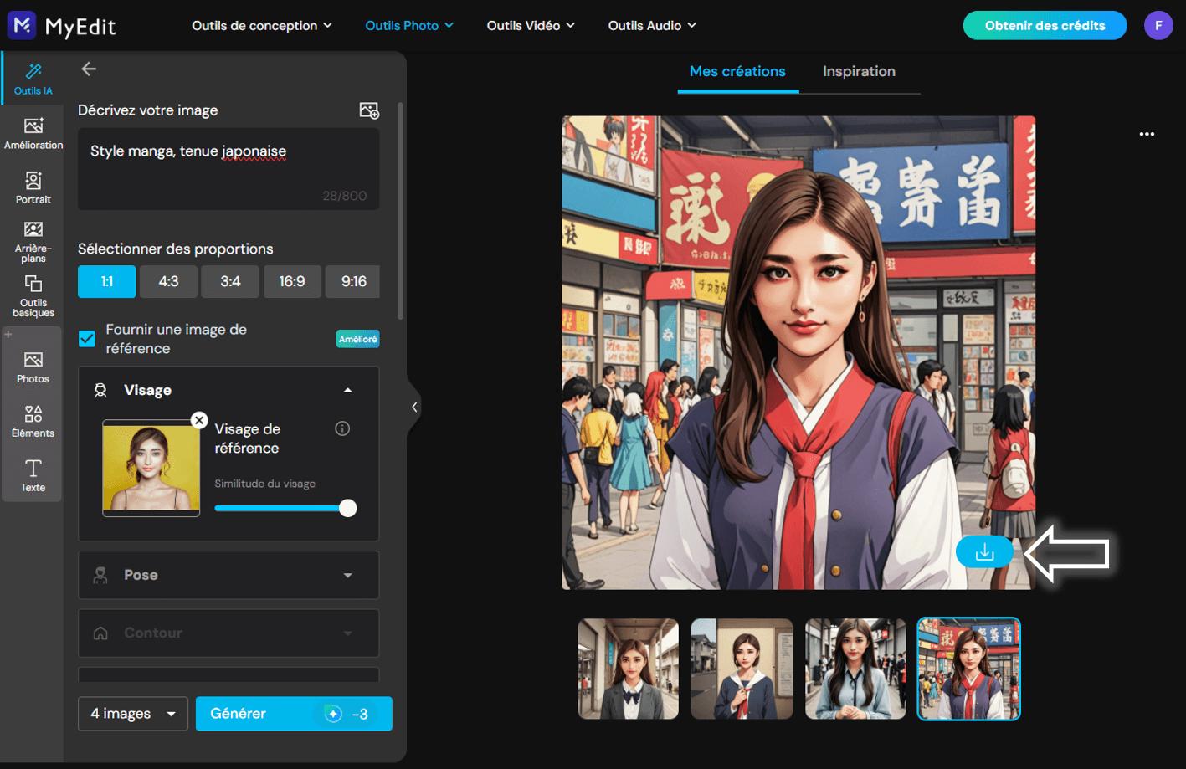This screenshot has height=769, width=1186.
Task: Click the Obtenir des crédits button
Action: [x=1044, y=25]
